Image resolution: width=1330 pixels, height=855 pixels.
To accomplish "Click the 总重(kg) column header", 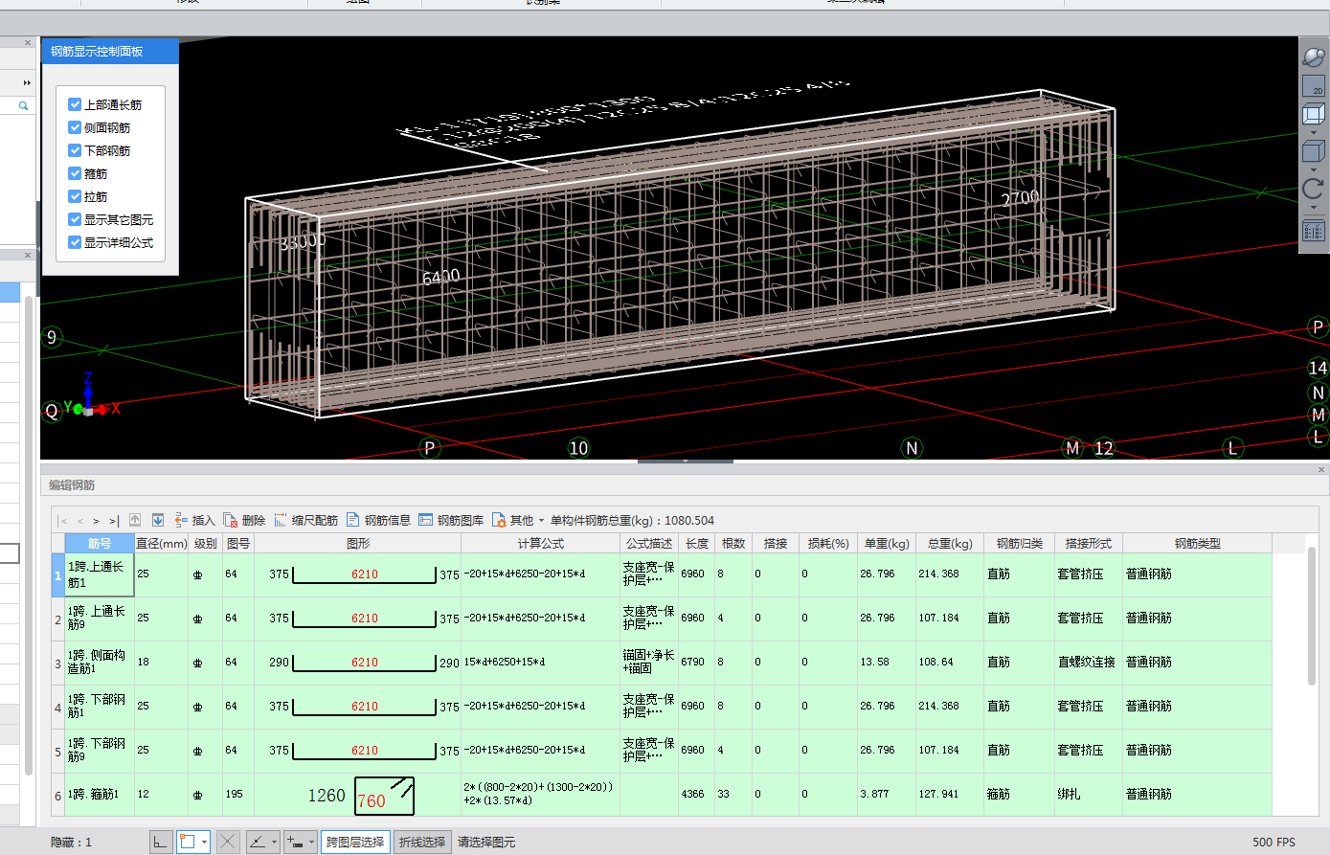I will (x=950, y=543).
